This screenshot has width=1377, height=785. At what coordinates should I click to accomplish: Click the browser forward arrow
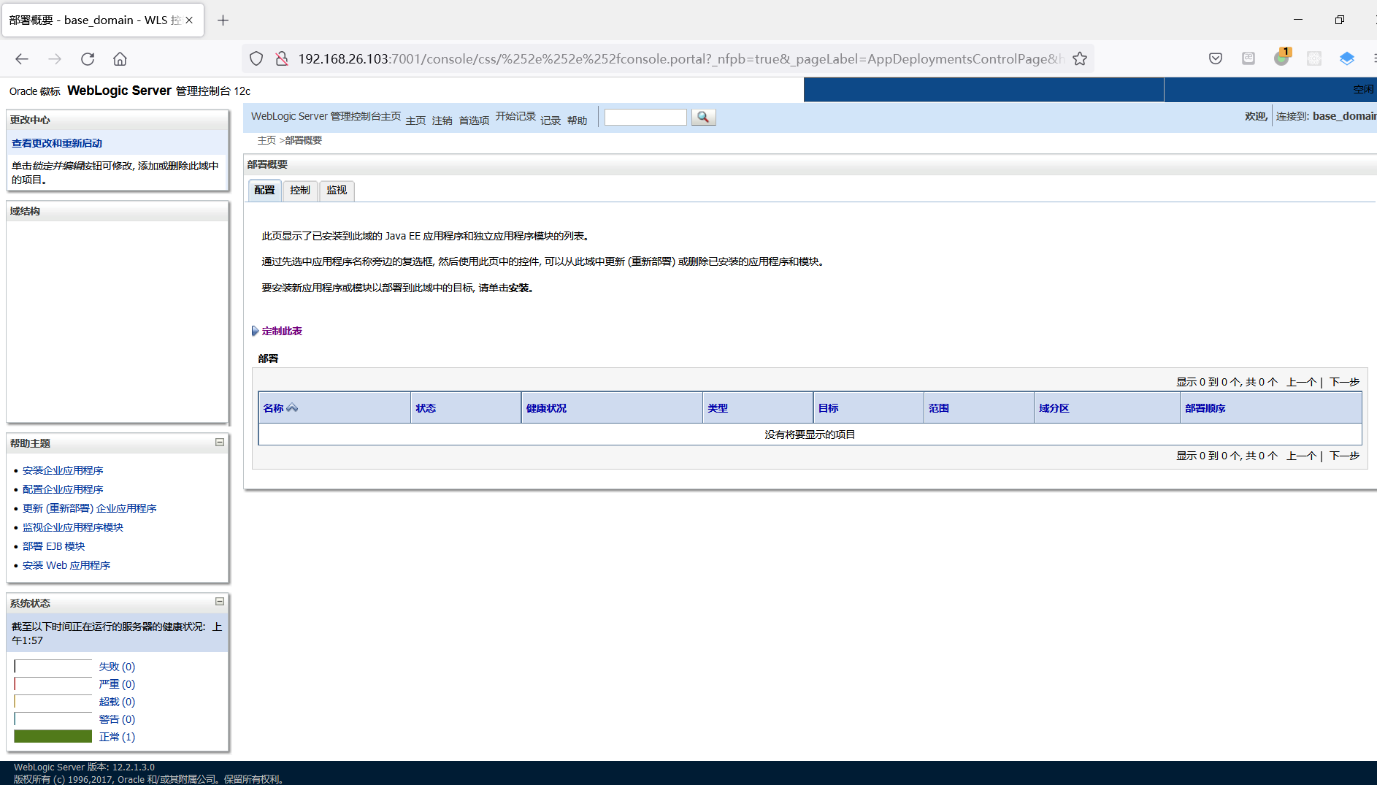[55, 59]
